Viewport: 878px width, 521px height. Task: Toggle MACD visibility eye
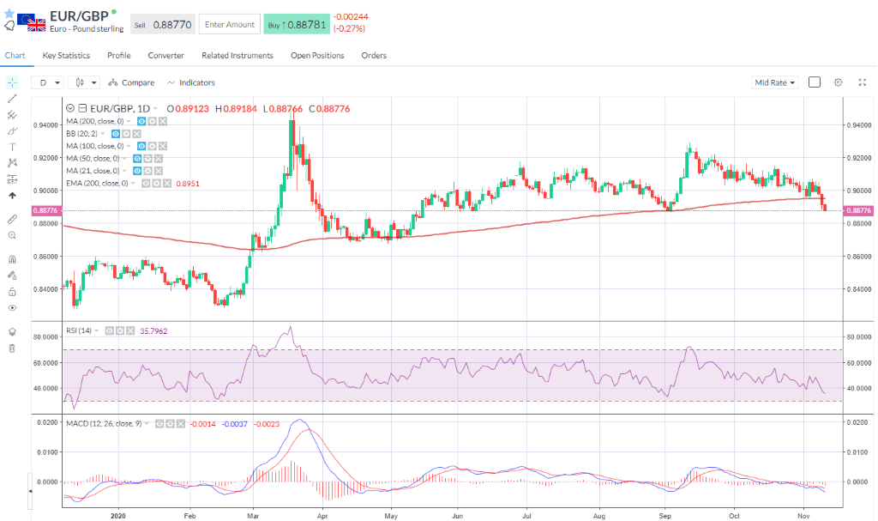(x=159, y=424)
